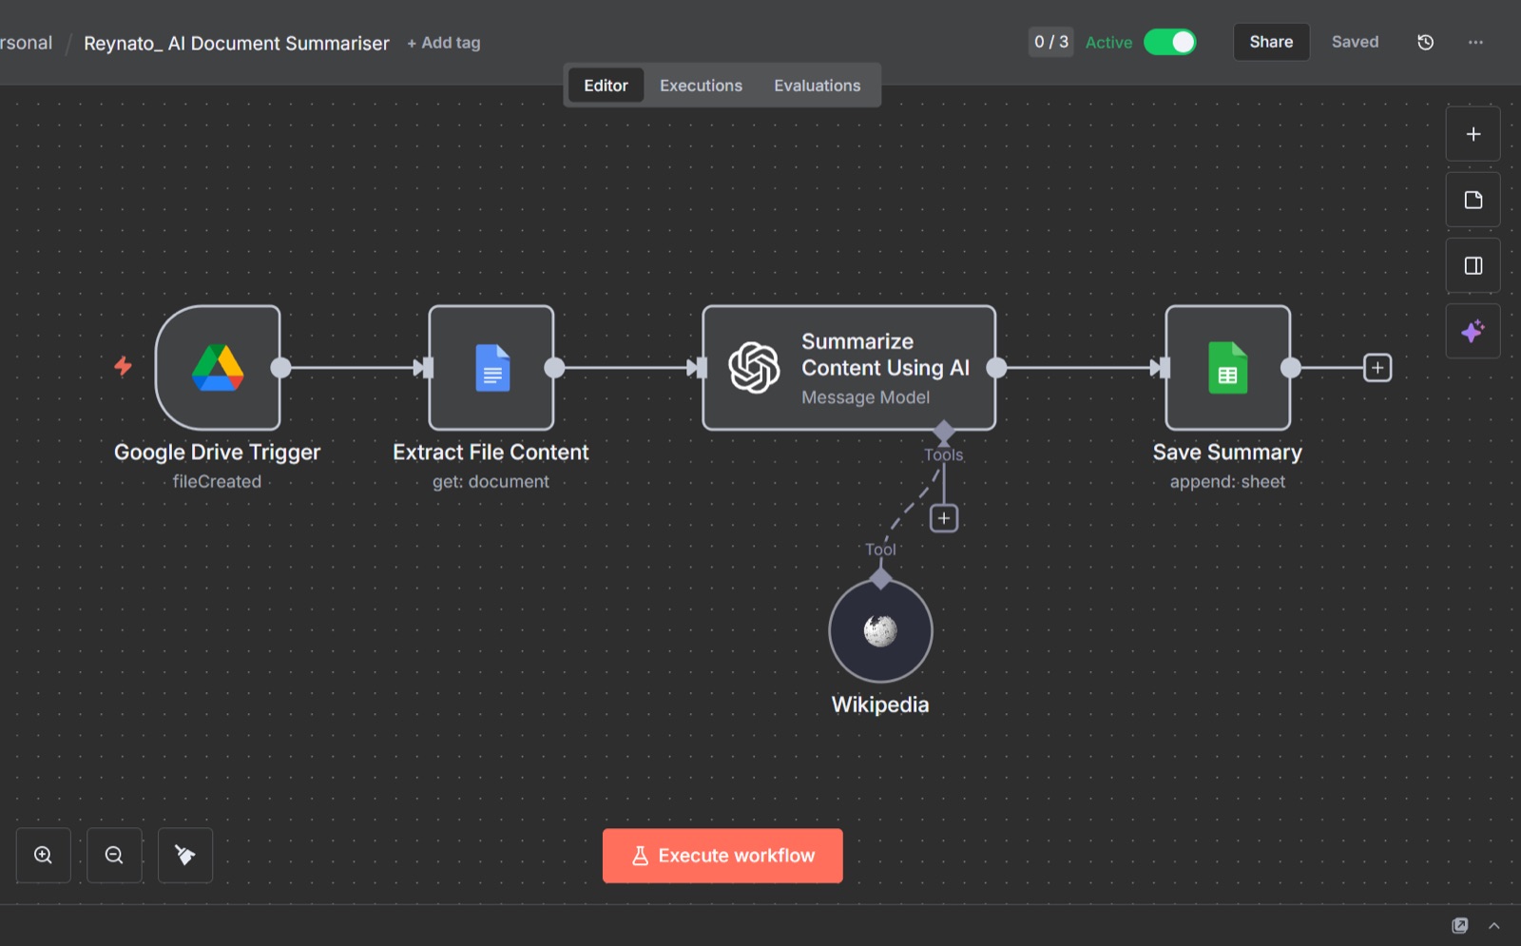Open the add node panel plus button
This screenshot has height=946, width=1521.
pos(1473,134)
